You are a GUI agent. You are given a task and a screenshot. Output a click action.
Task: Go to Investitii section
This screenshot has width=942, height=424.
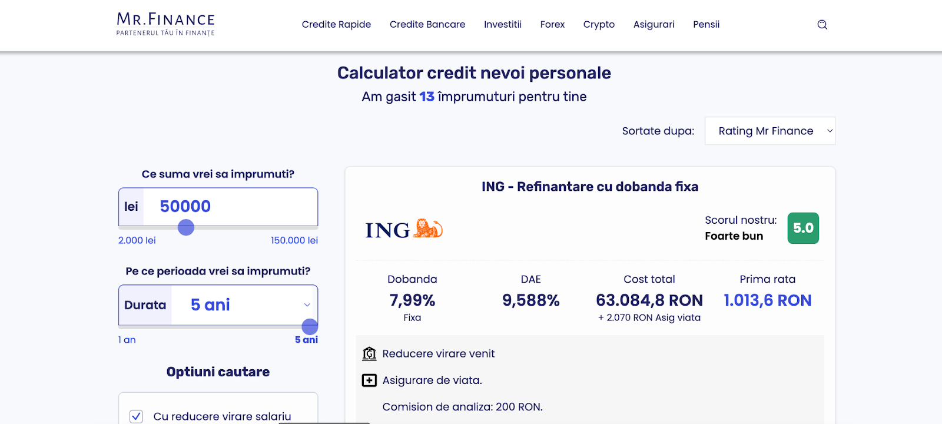tap(503, 24)
